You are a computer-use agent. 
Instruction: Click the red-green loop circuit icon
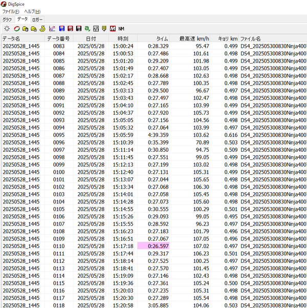[17, 29]
